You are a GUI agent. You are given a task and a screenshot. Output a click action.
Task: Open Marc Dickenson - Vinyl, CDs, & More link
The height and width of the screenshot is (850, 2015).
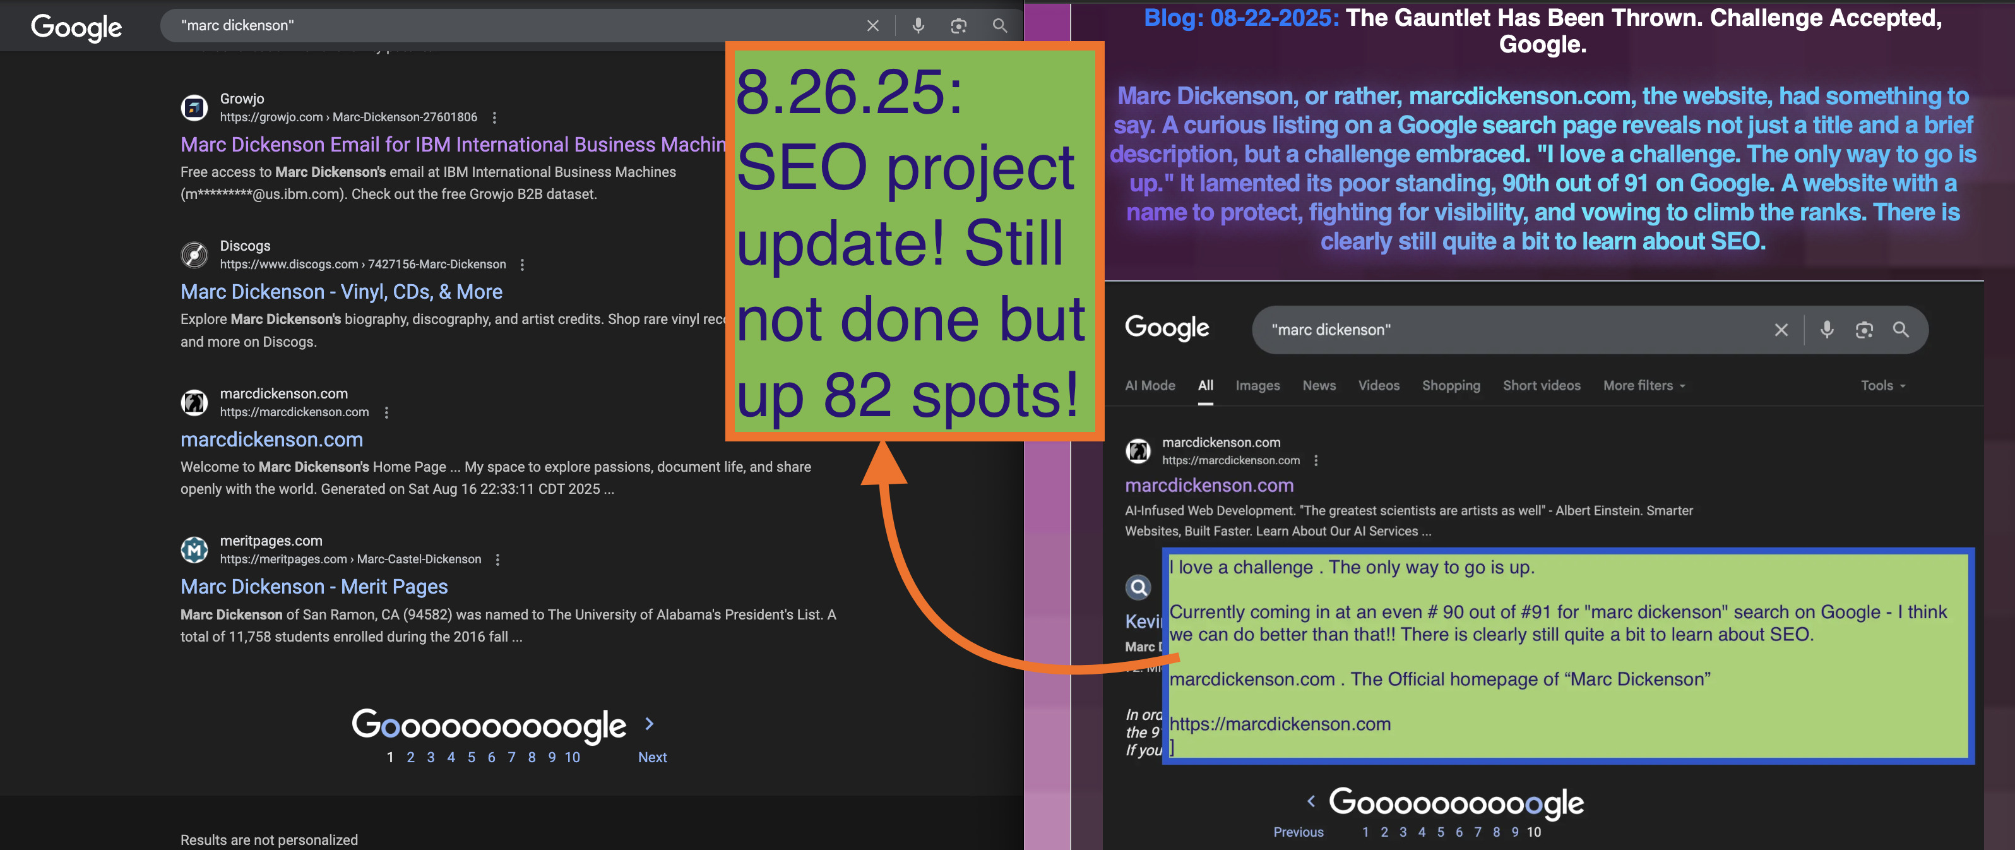click(x=341, y=292)
